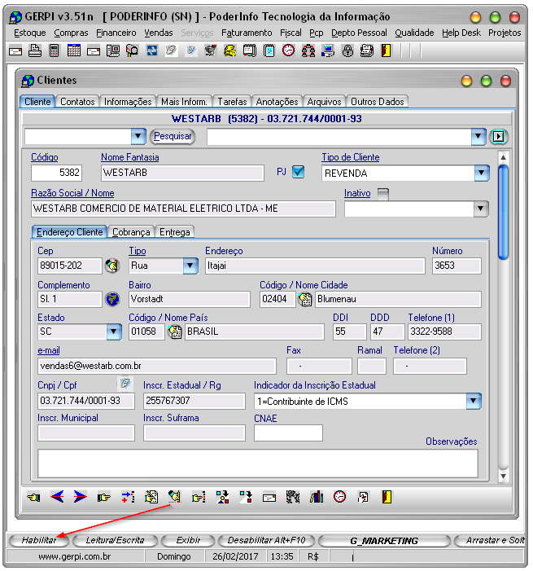Click the red clock icon in Clientes toolbar
The image size is (533, 571).
(340, 497)
